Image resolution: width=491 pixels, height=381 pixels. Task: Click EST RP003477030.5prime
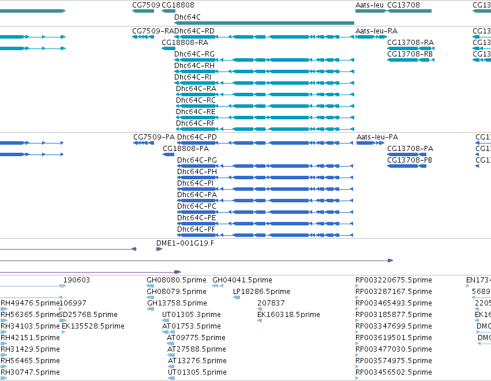(393, 349)
